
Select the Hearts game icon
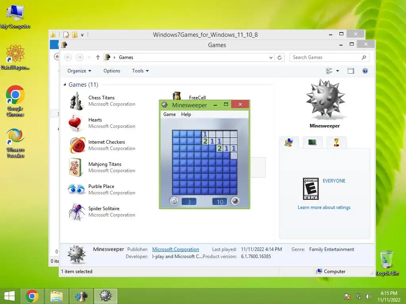(75, 123)
